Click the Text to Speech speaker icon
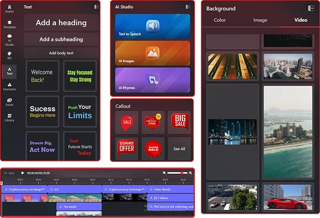The width and height of the screenshot is (320, 218). click(152, 26)
